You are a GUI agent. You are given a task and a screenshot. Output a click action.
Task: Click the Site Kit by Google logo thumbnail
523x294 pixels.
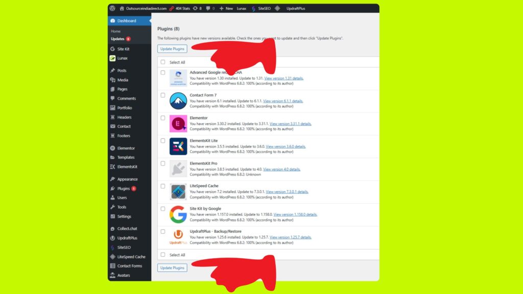pyautogui.click(x=177, y=214)
